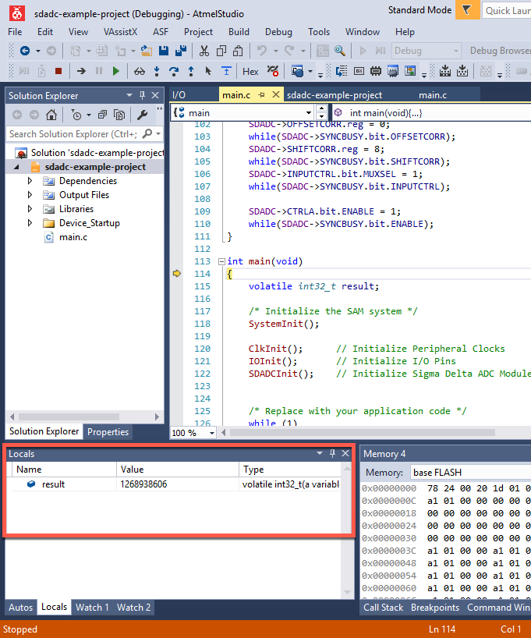The height and width of the screenshot is (638, 531).
Task: Toggle auto-hide pin on Solution Explorer panel
Action: tap(142, 95)
